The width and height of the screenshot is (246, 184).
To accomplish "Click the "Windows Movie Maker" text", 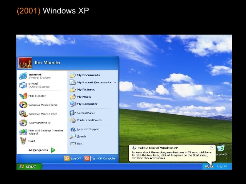I will [x=43, y=114].
